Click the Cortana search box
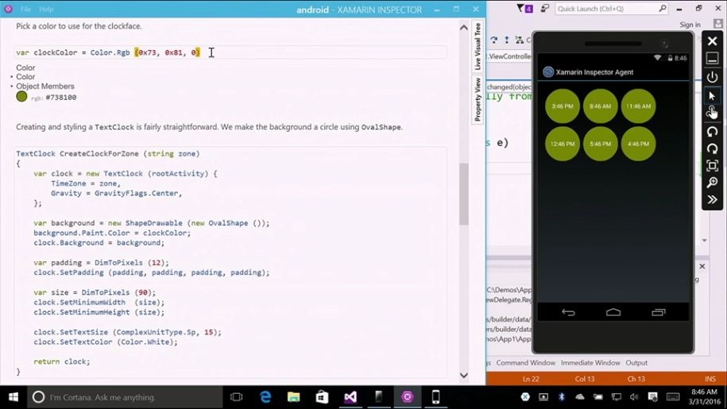 tap(126, 397)
